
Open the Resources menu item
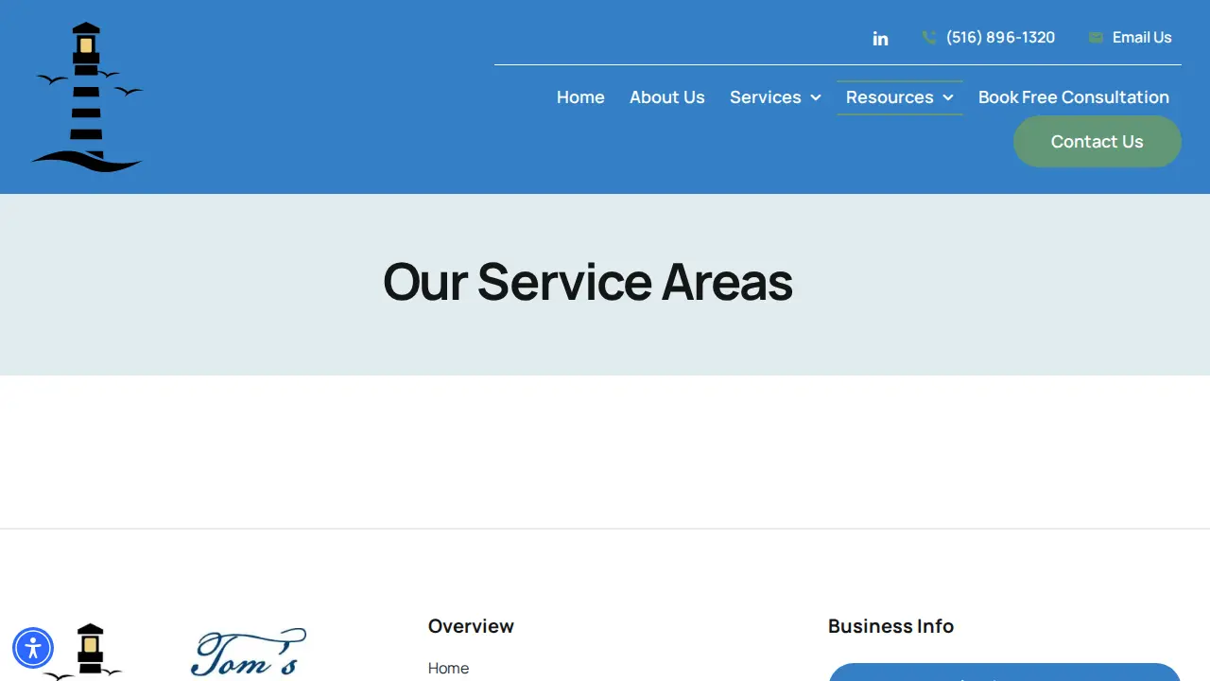pos(890,97)
